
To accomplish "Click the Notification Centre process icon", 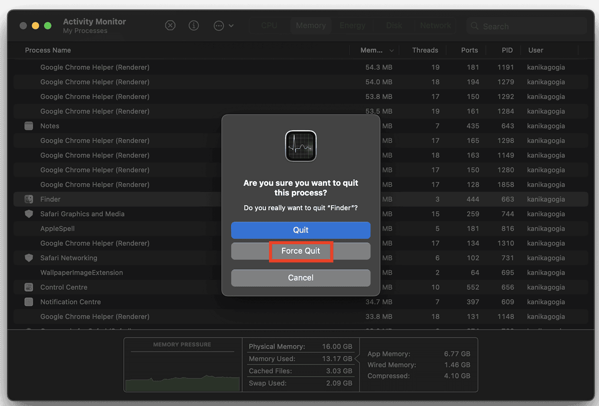I will 28,302.
